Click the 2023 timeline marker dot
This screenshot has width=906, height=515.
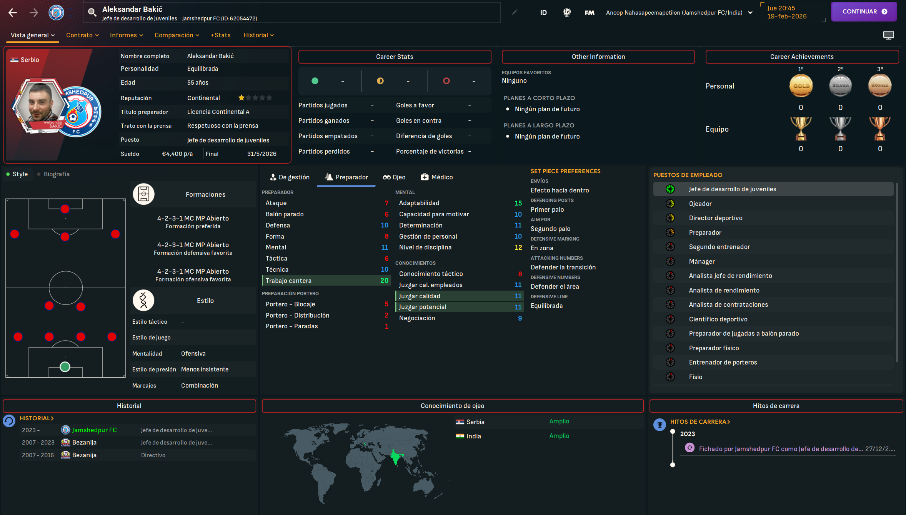pyautogui.click(x=673, y=431)
